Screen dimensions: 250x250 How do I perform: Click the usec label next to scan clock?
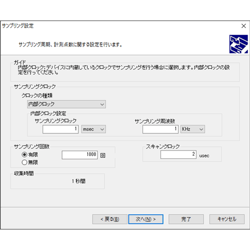[x=204, y=156]
